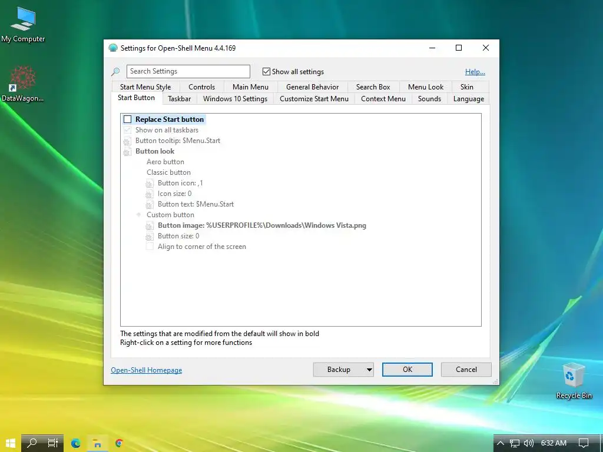
Task: Open the Language tab
Action: (468, 99)
